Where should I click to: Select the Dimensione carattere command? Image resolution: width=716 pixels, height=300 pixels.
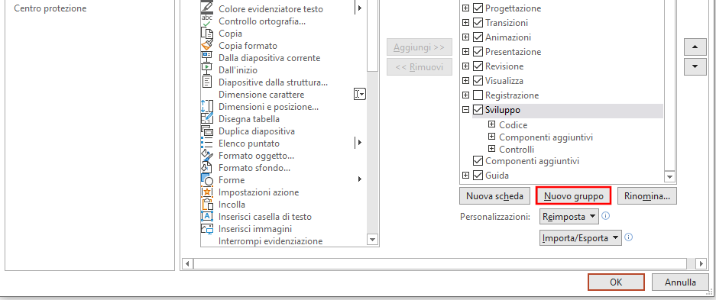pyautogui.click(x=261, y=95)
